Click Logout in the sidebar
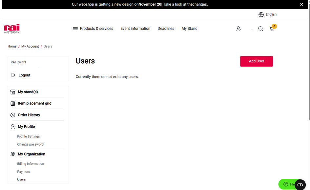 tap(24, 75)
